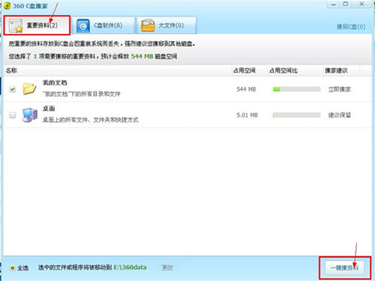The image size is (375, 281).
Task: Switch to the C盘软件(8) tab
Action: tap(103, 26)
